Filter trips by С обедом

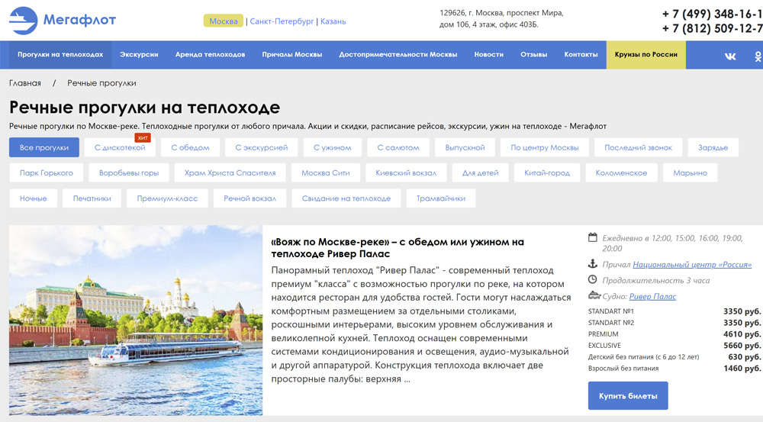[190, 147]
